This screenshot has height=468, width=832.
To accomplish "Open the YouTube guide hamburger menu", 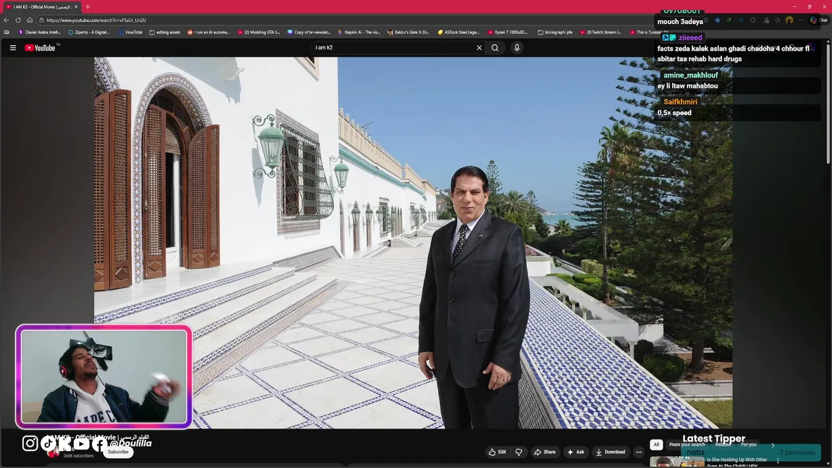I will 12,47.
